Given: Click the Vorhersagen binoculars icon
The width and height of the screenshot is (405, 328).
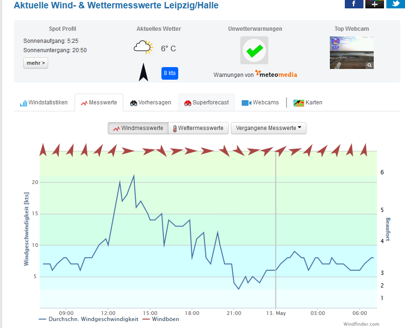Looking at the screenshot, I should (133, 103).
